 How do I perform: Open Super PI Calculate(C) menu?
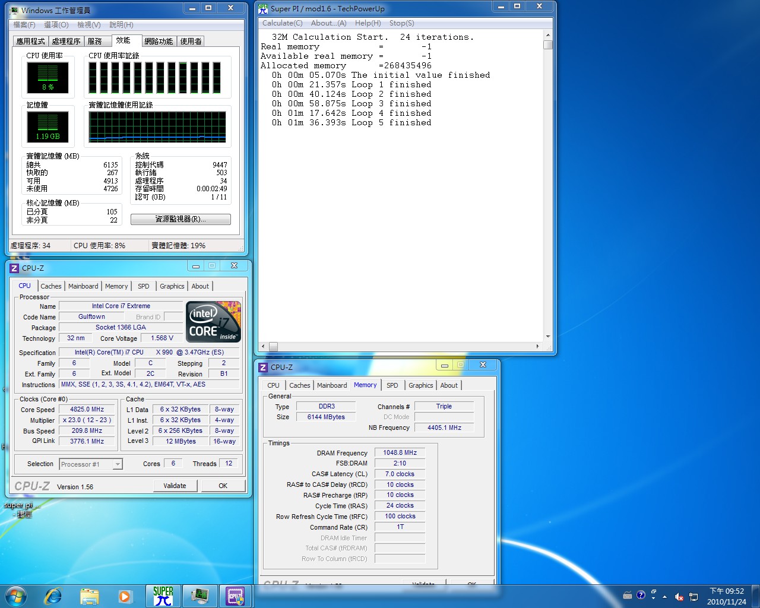[283, 23]
